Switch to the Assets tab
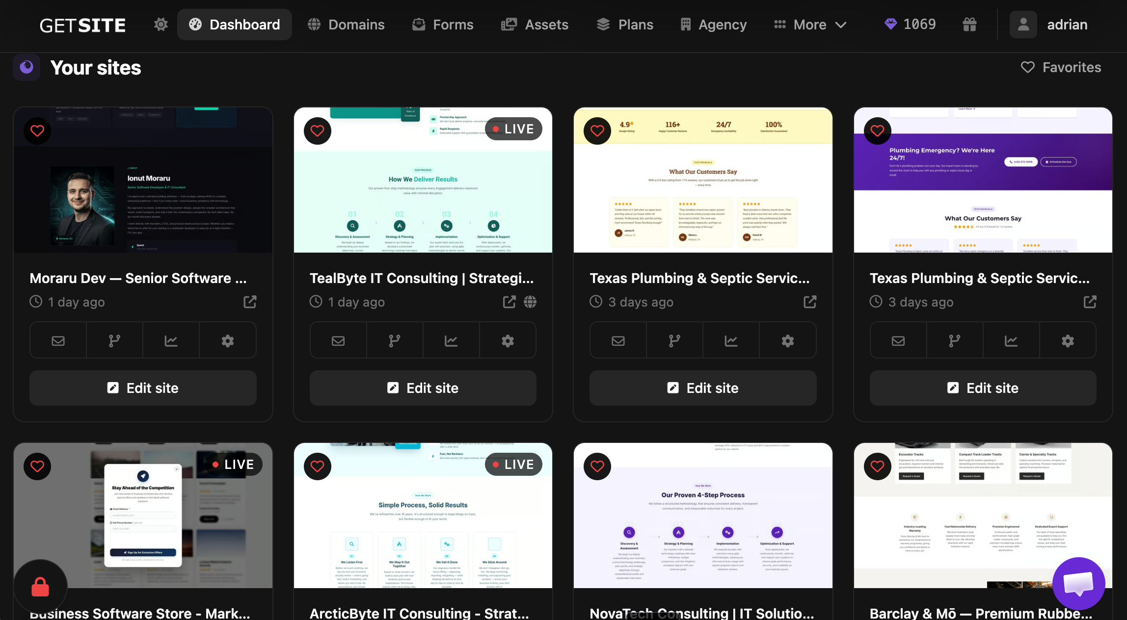The width and height of the screenshot is (1127, 620). 535,24
